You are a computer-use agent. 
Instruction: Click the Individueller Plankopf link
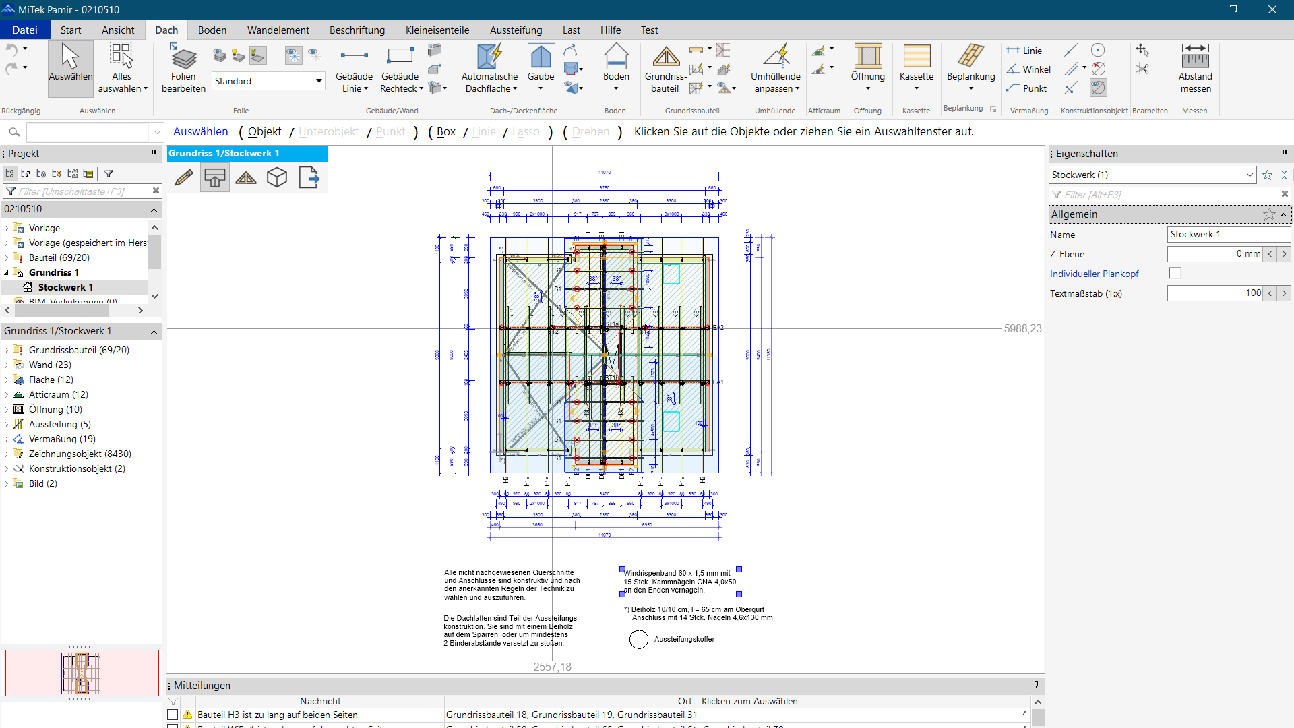point(1094,274)
